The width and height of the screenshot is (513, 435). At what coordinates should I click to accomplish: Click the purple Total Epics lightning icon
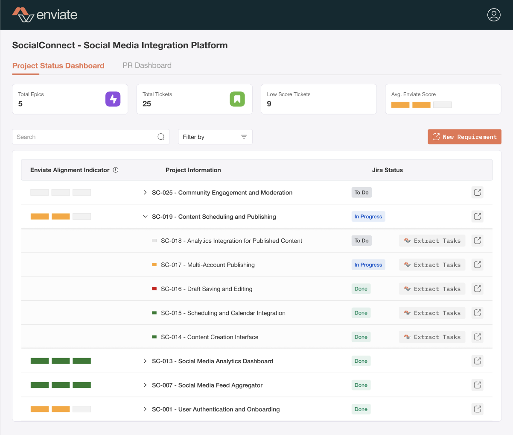113,99
